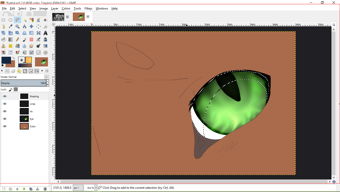Select the Bucket Fill tool
The height and width of the screenshot is (192, 340).
3,39
